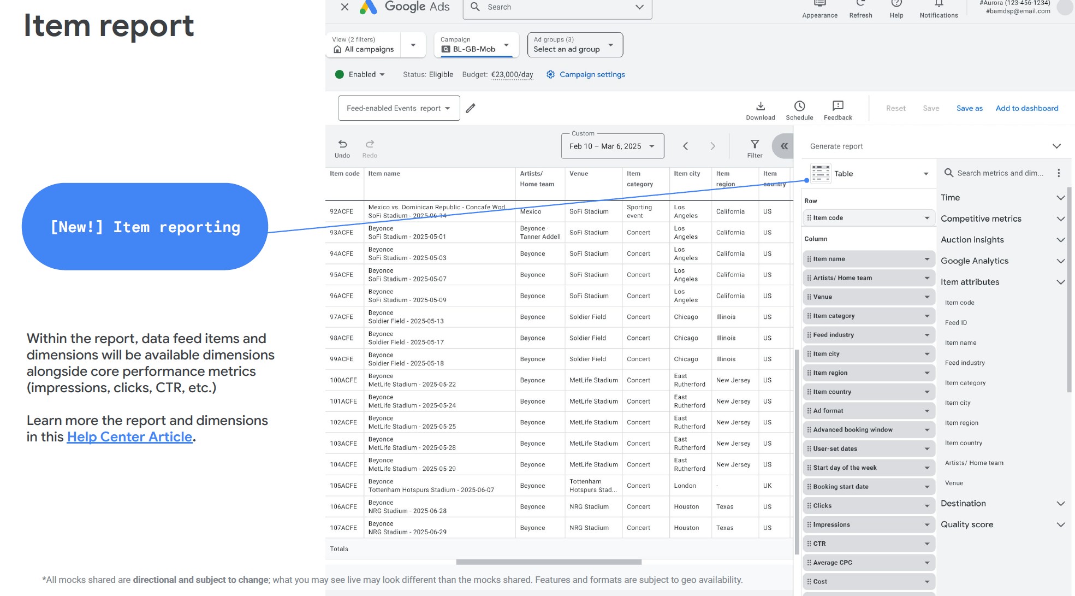Close the Google Ads report with the X icon

345,7
